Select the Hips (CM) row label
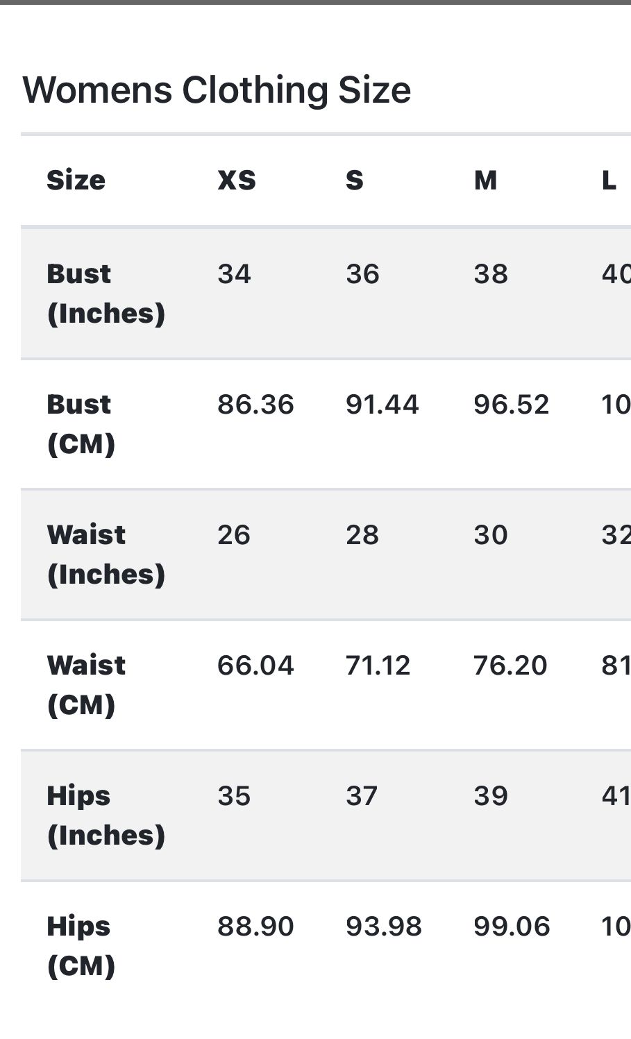Viewport: 631px width, 1039px height. click(x=81, y=946)
